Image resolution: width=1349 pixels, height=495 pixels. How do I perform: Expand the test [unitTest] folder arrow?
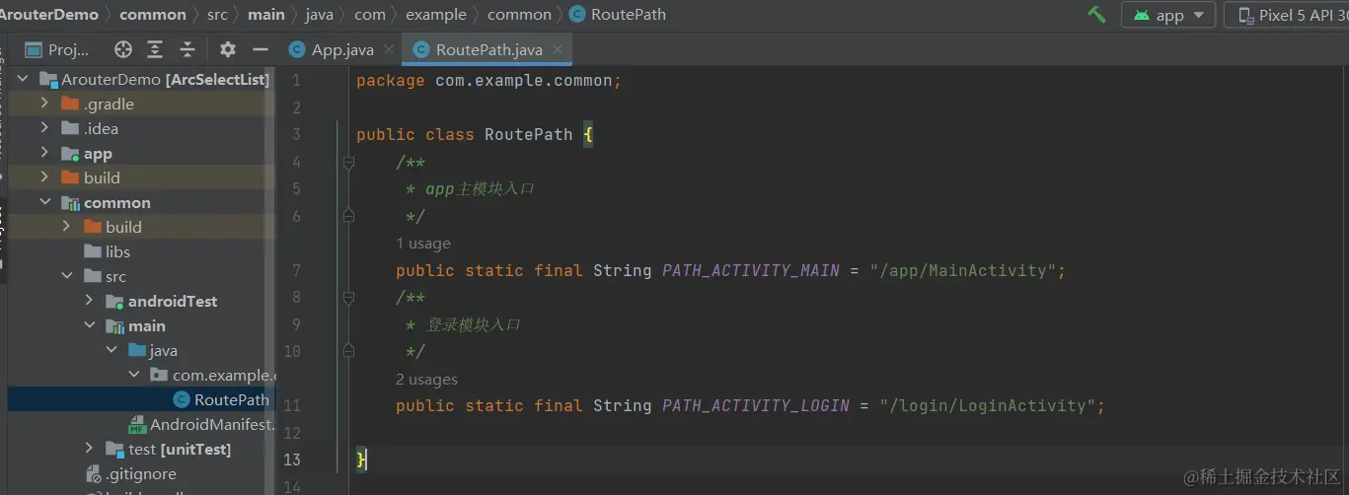tap(89, 449)
